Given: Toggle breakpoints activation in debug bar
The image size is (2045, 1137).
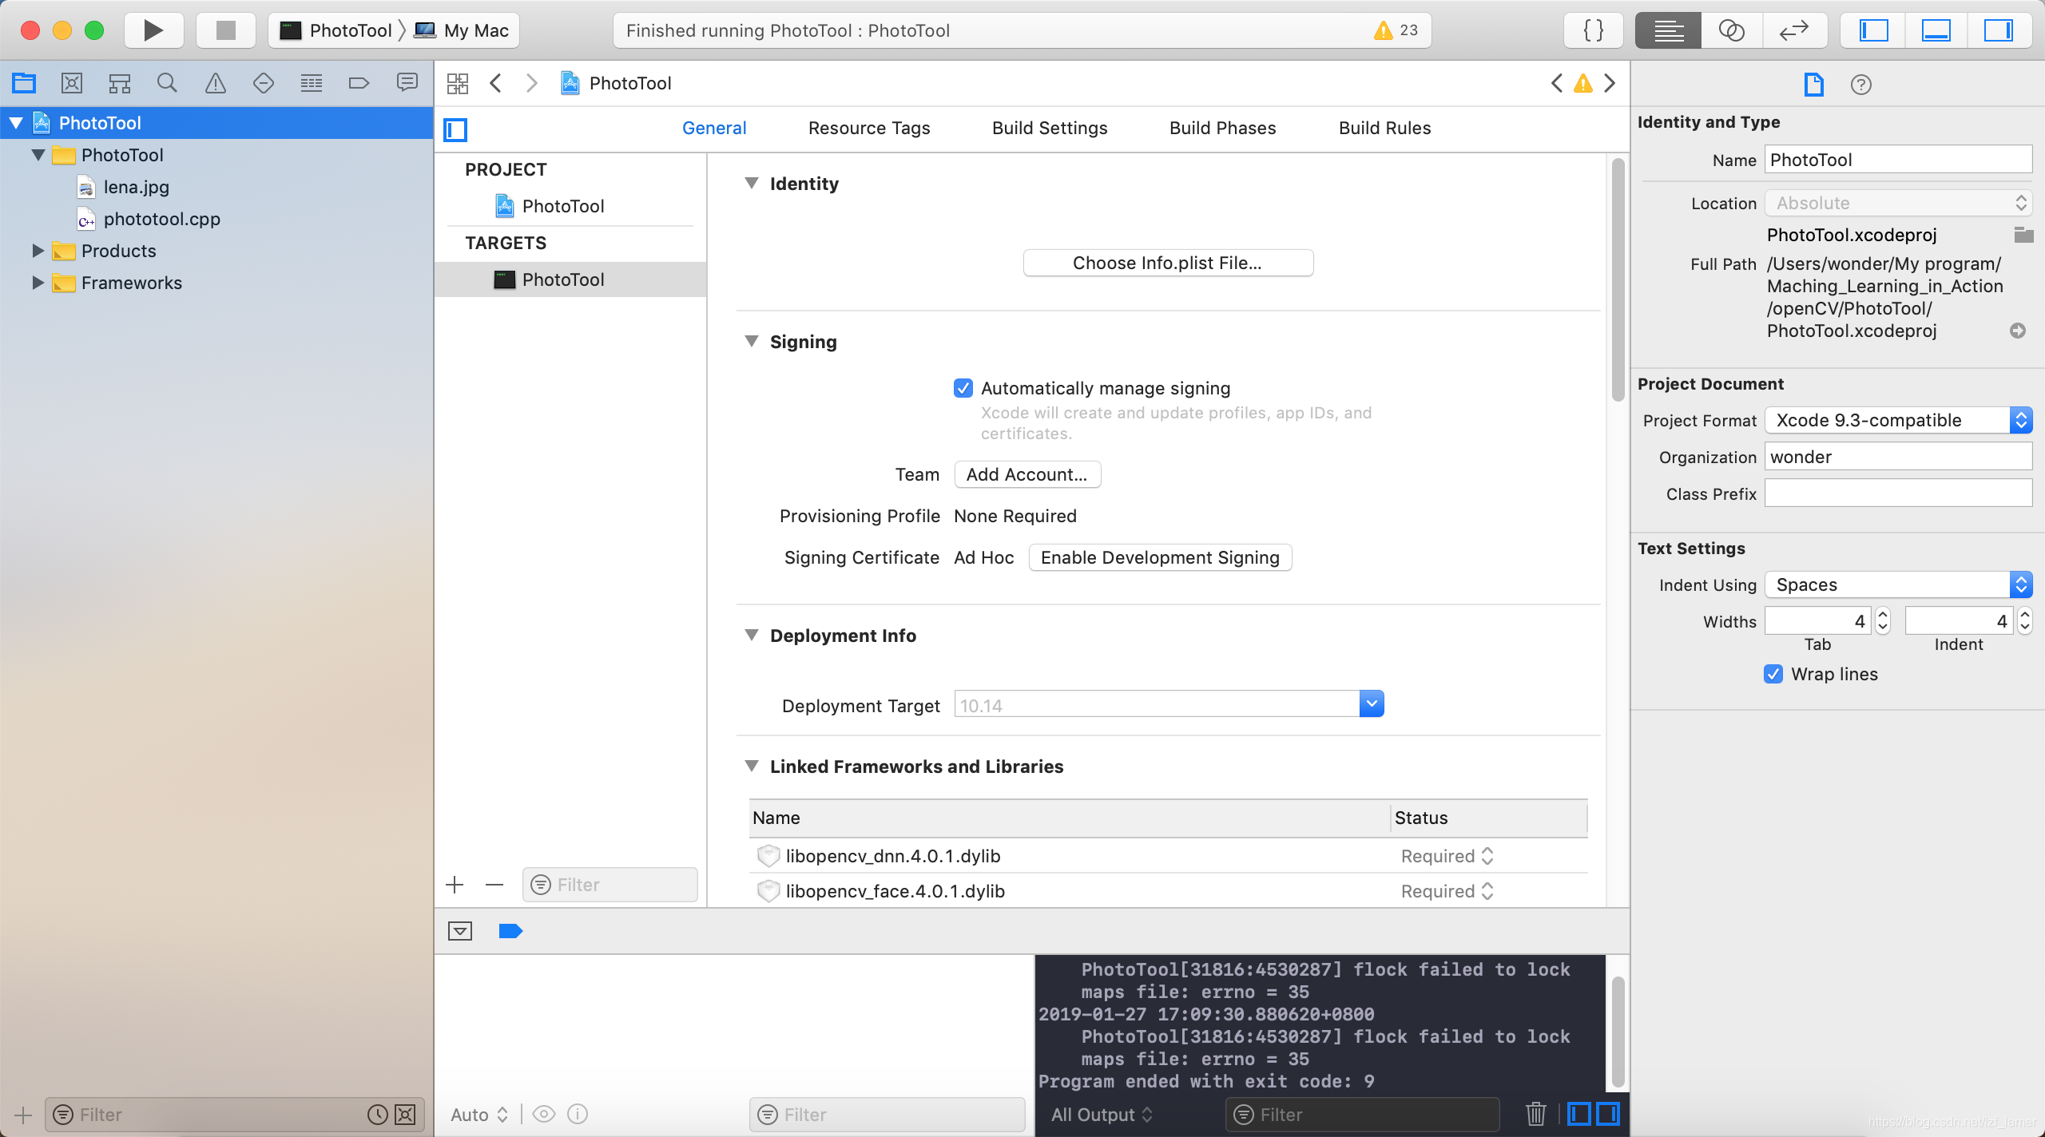Looking at the screenshot, I should tap(510, 931).
